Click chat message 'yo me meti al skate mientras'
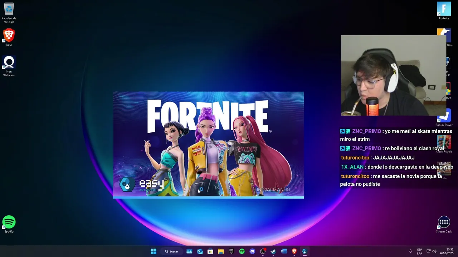The image size is (458, 257). [417, 131]
